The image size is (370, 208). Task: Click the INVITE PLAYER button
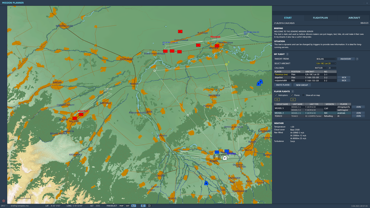[x=282, y=85]
